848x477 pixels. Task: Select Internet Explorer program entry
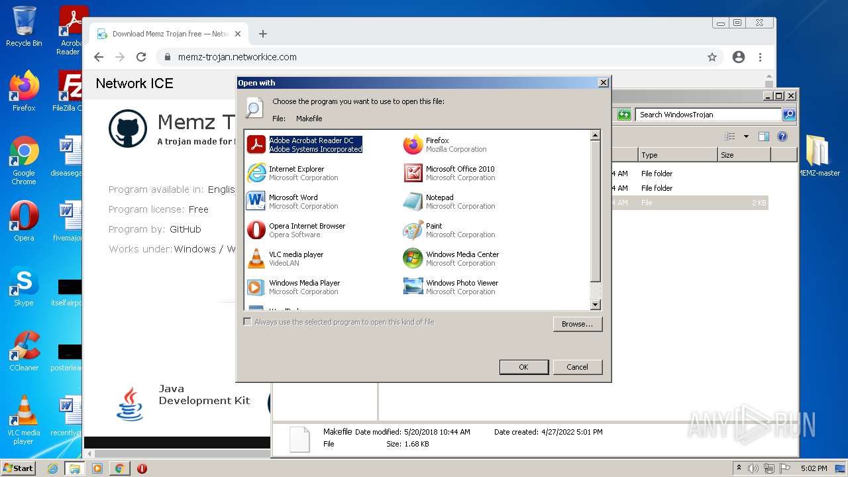pos(292,173)
